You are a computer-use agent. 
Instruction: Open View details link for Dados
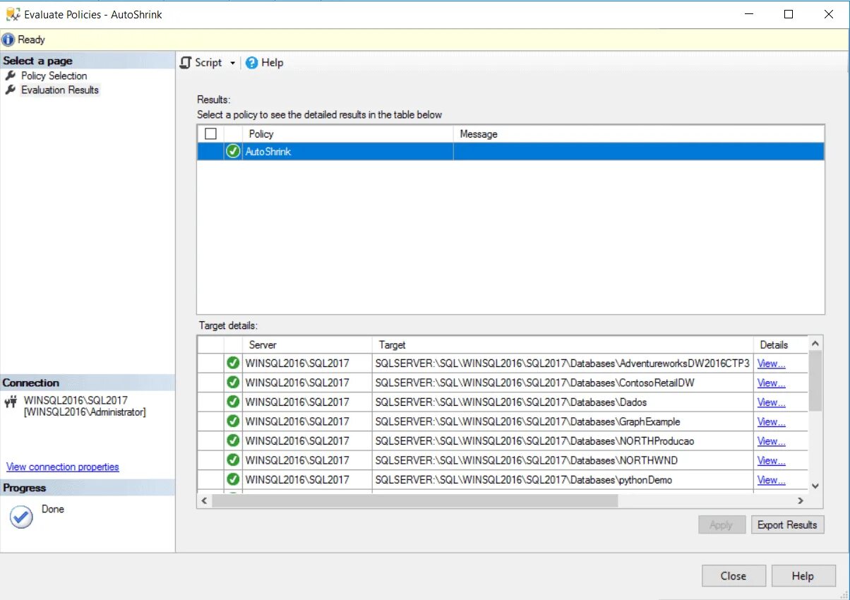point(771,402)
